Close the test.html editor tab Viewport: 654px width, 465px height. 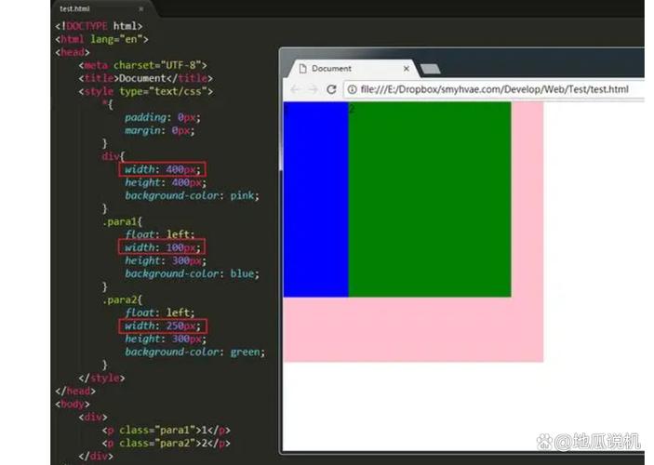click(140, 8)
